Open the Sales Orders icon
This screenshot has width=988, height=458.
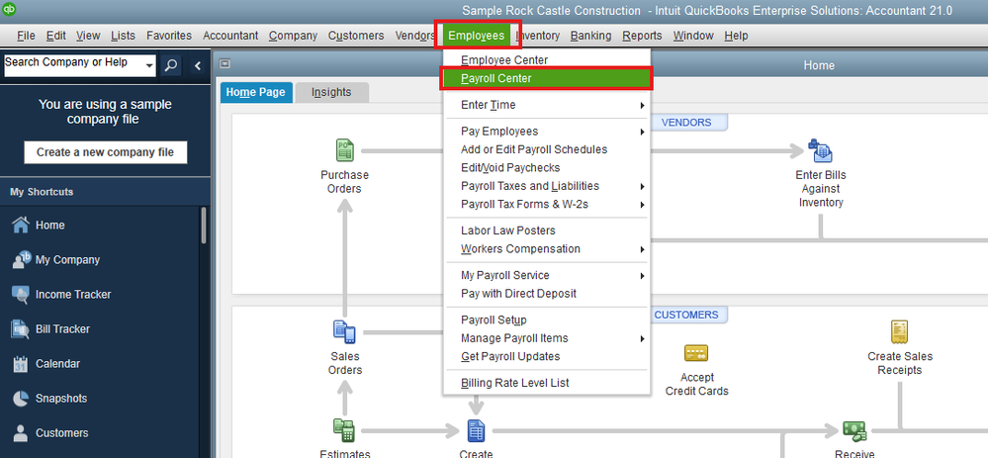[345, 332]
